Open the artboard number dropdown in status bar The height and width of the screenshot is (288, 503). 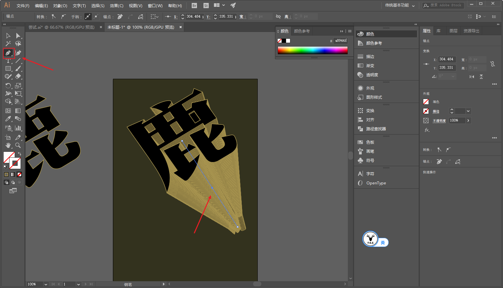pos(78,284)
